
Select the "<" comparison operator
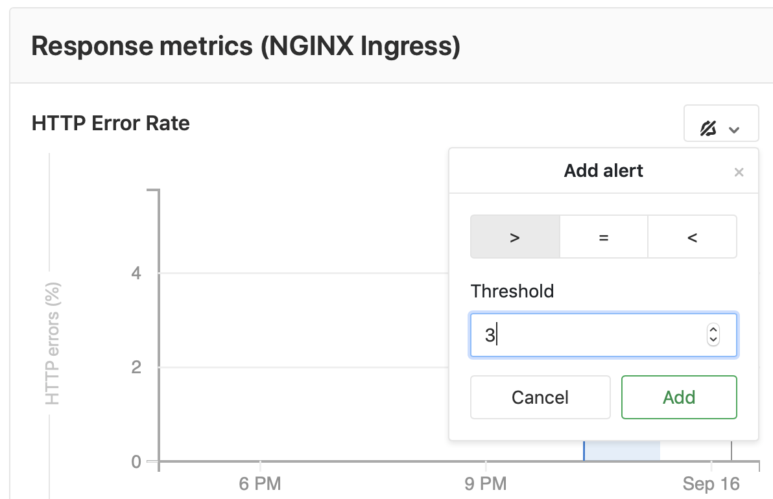click(x=692, y=237)
